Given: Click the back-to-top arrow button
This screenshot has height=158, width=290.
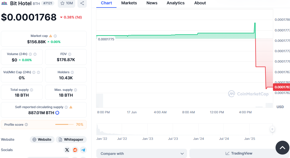Looking at the screenshot, I should click(282, 148).
